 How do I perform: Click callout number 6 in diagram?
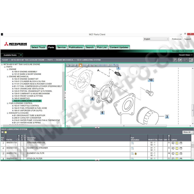click(x=102, y=113)
